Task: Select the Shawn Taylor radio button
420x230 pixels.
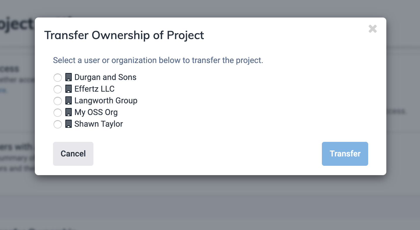Action: tap(58, 124)
